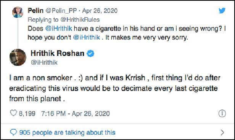Click the 8,199 likes count
The image size is (235, 140).
[27, 113]
